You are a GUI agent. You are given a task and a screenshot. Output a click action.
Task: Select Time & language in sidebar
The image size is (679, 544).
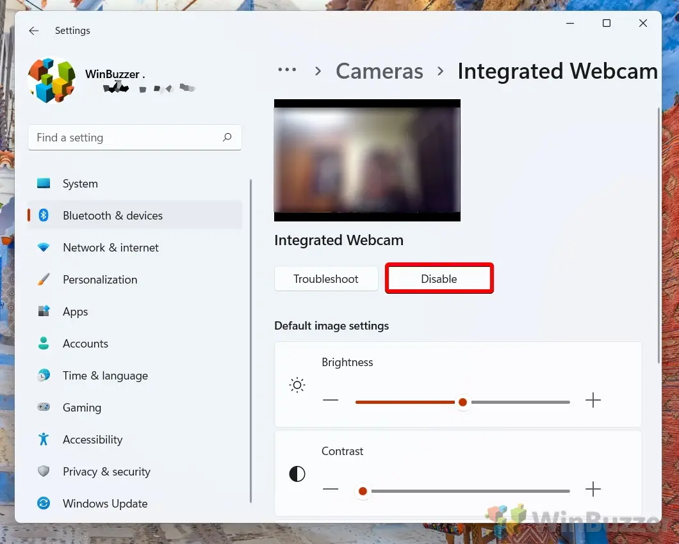[105, 376]
